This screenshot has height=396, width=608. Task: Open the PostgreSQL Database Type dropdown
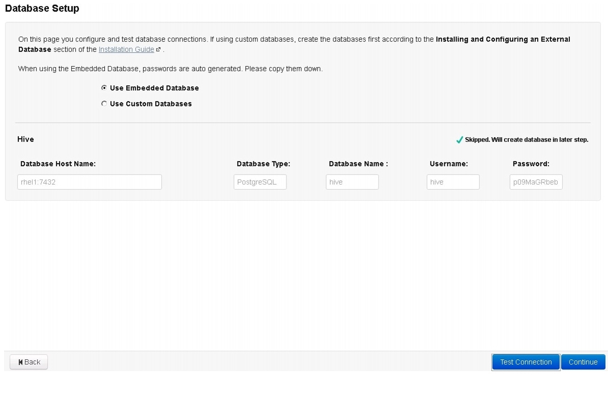(260, 182)
